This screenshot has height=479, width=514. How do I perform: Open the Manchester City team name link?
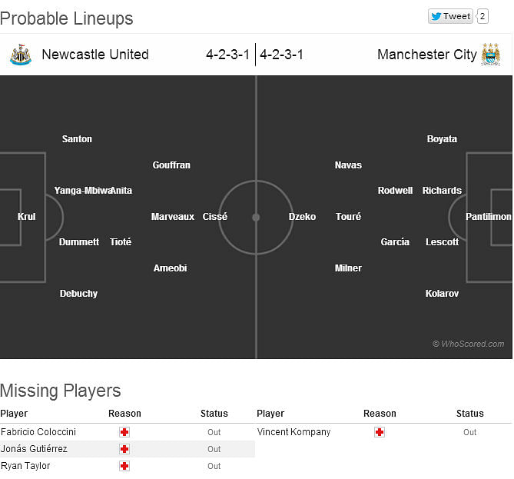click(x=427, y=55)
